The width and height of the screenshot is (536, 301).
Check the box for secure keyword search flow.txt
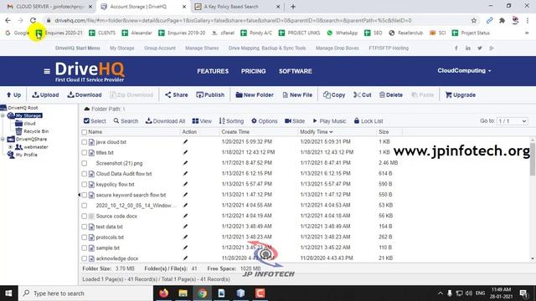[84, 195]
